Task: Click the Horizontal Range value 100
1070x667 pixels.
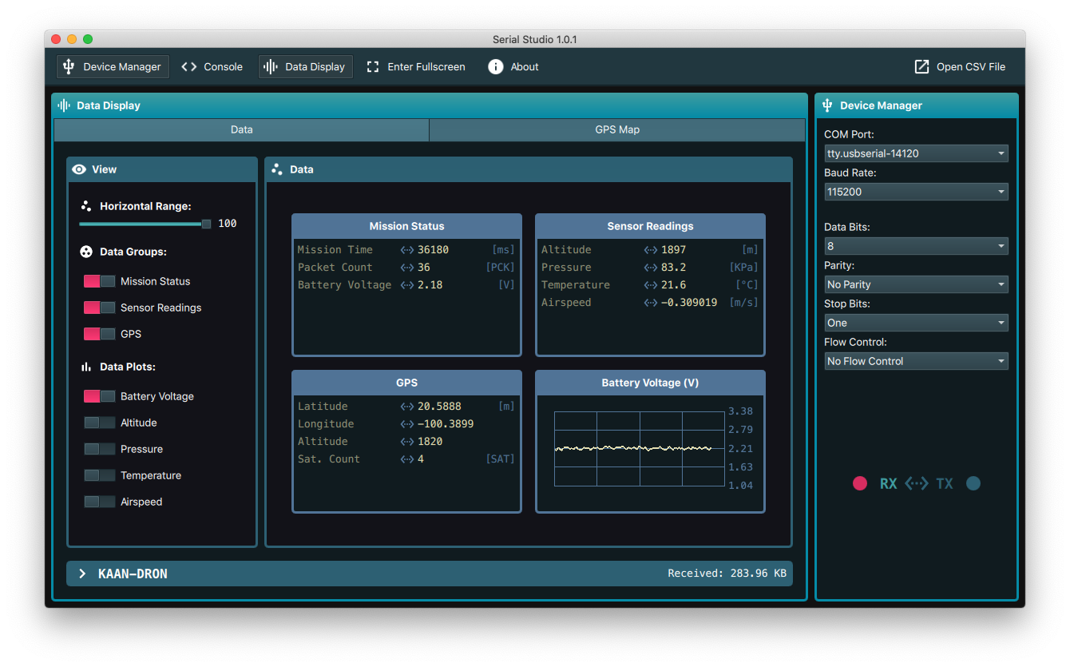Action: tap(228, 224)
